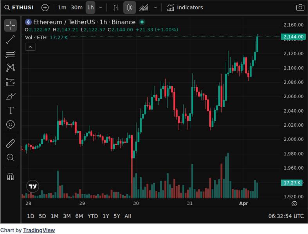This screenshot has width=308, height=234.
Task: Click the 17.27 K volume axis label
Action: pos(292,183)
